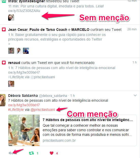This screenshot has height=158, width=140.
Task: Retweet Débora Saldanha's tweet
Action: (32, 153)
